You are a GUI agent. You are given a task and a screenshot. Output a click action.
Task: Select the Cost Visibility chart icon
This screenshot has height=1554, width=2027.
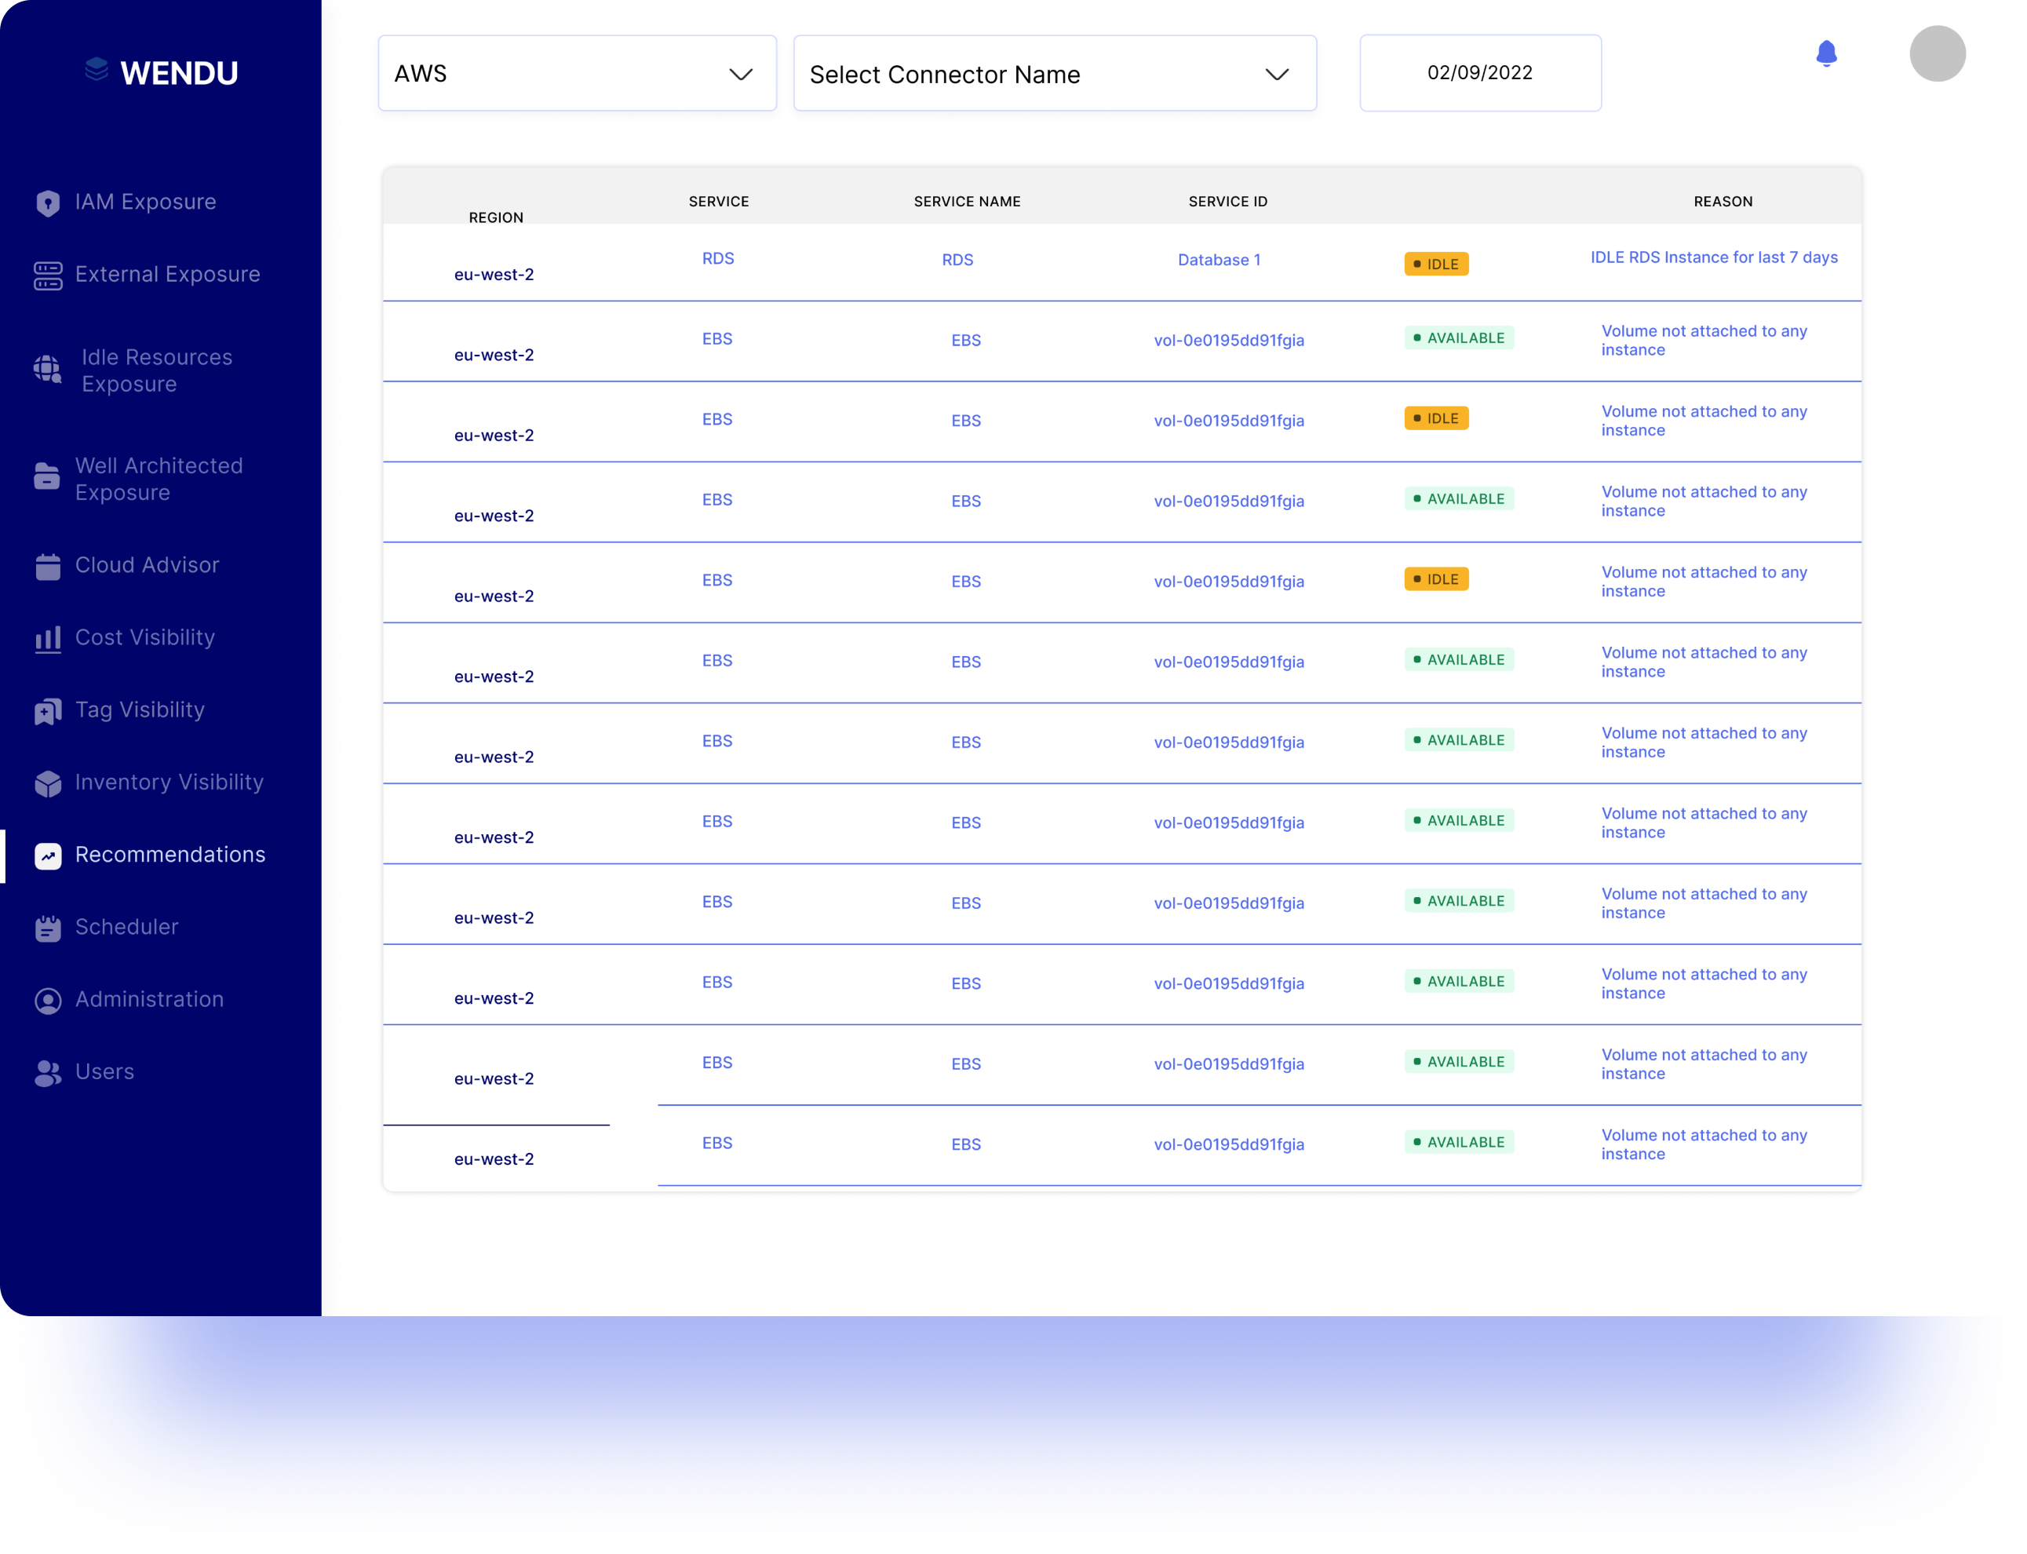(x=48, y=638)
